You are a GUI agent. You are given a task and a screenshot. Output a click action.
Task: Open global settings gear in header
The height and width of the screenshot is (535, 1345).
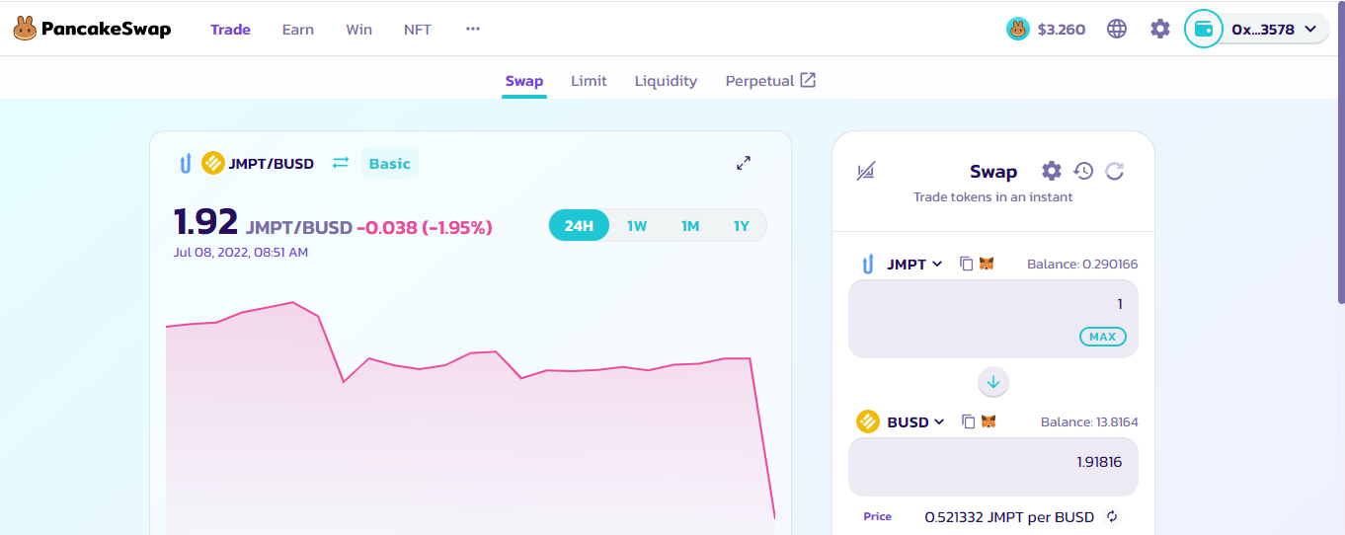[1160, 29]
